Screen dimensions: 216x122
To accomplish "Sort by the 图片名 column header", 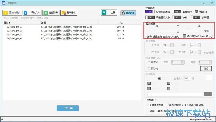I will pyautogui.click(x=21, y=22).
